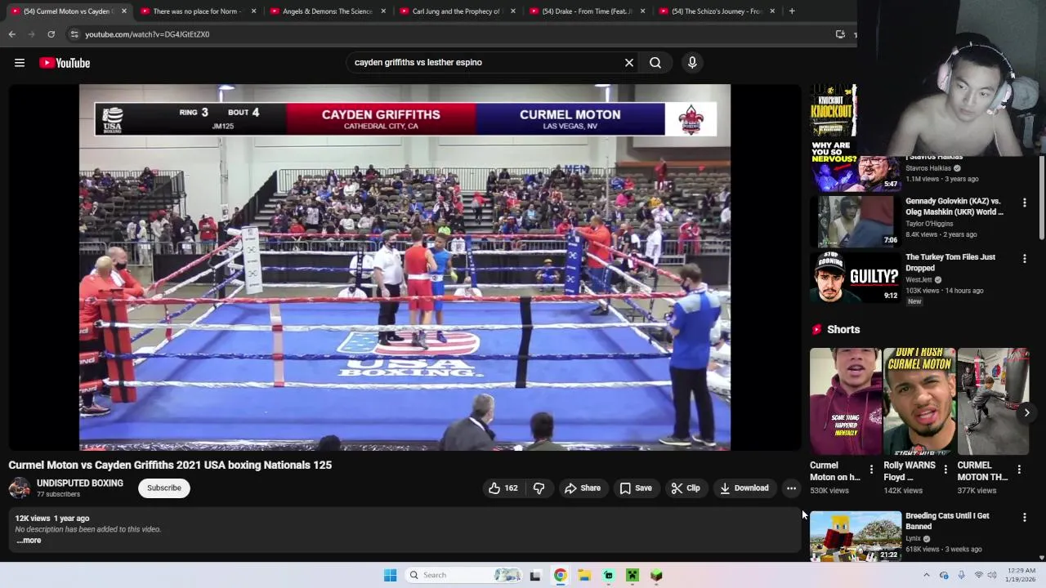Open Taylor O'Higgins channel link
Image resolution: width=1046 pixels, height=588 pixels.
click(929, 224)
